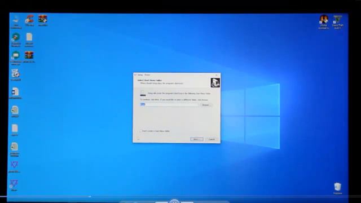Tick the Don't create Start Menu folder checkbox

(141, 131)
